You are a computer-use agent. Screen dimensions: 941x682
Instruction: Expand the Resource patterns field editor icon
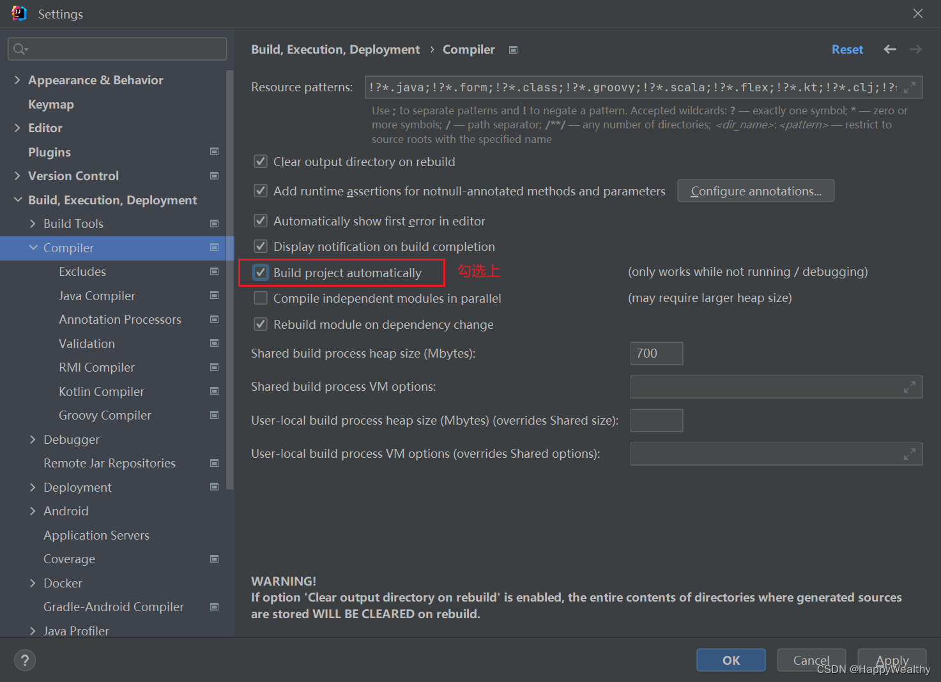[910, 87]
